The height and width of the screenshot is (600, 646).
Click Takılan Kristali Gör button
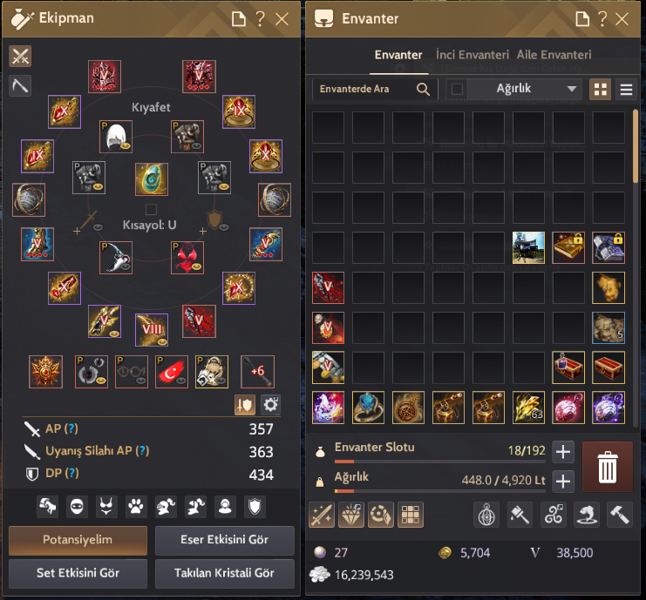click(x=225, y=573)
